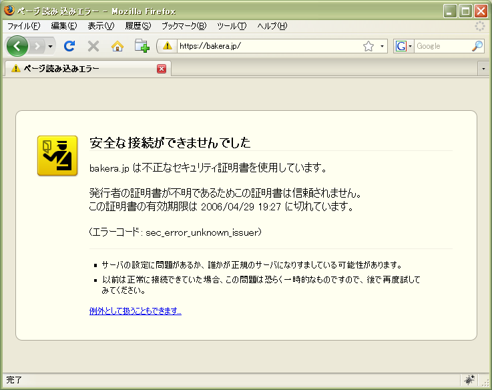Open the 表示(V) menu
This screenshot has height=390, width=492.
coord(101,26)
